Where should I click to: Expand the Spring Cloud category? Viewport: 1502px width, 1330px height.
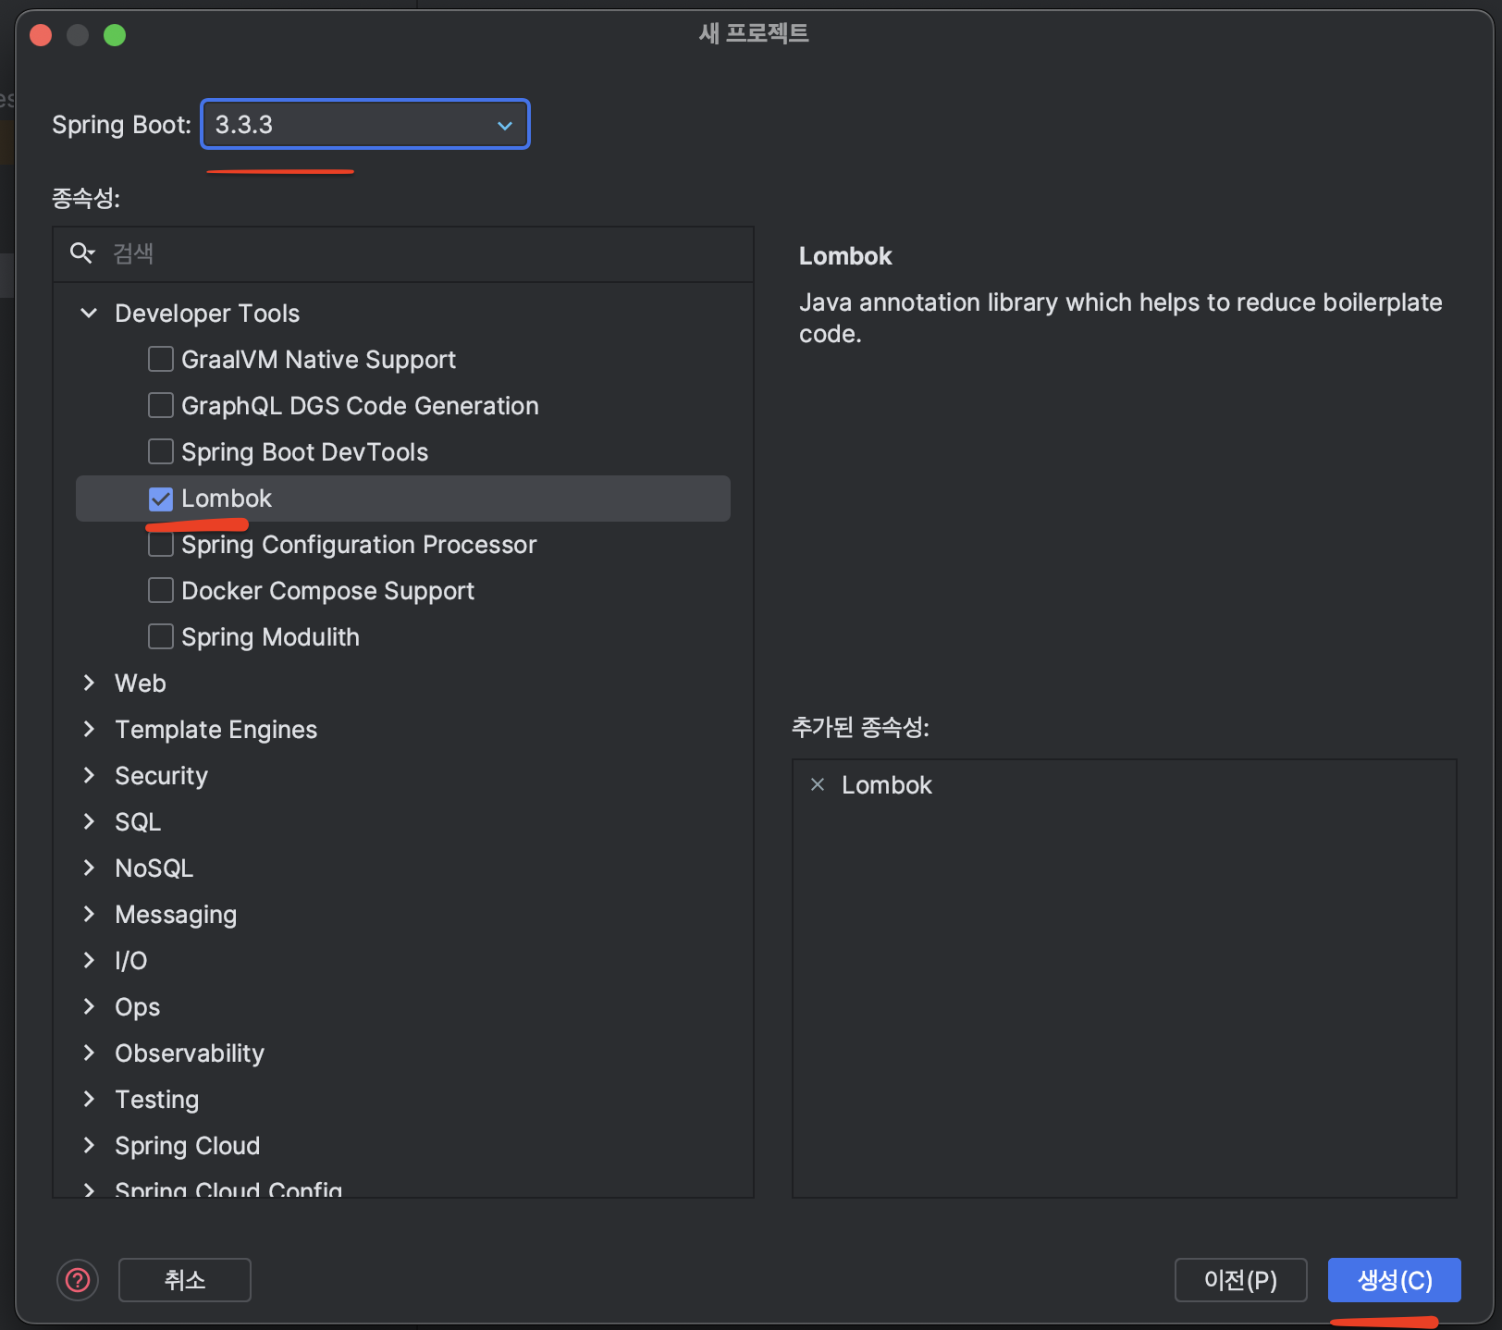[89, 1145]
